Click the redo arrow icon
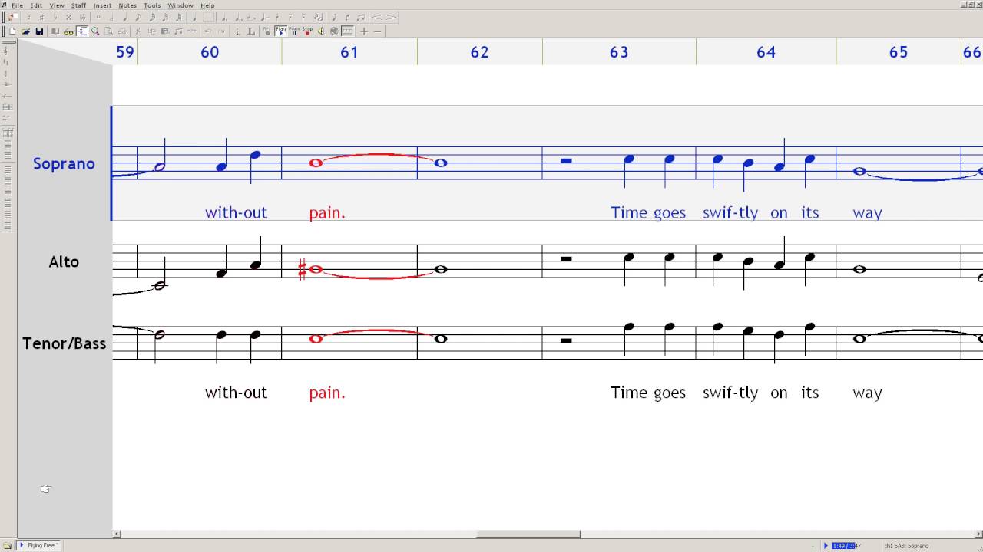The height and width of the screenshot is (552, 983). coord(222,31)
